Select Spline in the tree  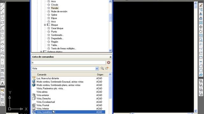[x=54, y=15]
